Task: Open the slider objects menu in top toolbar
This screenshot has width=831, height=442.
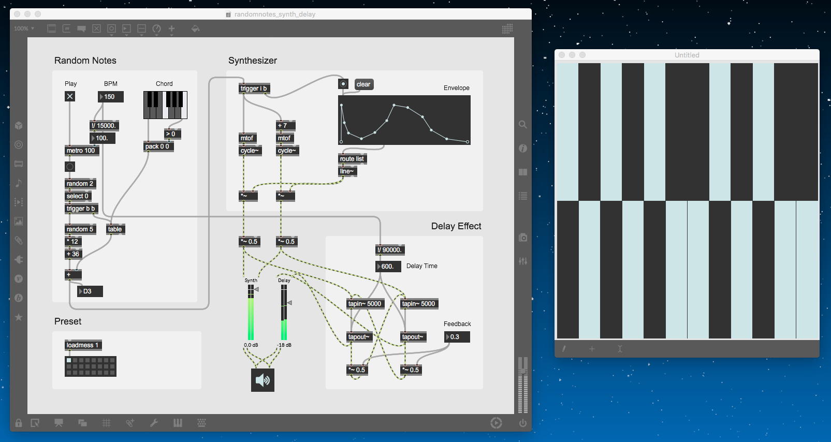Action: [x=141, y=29]
